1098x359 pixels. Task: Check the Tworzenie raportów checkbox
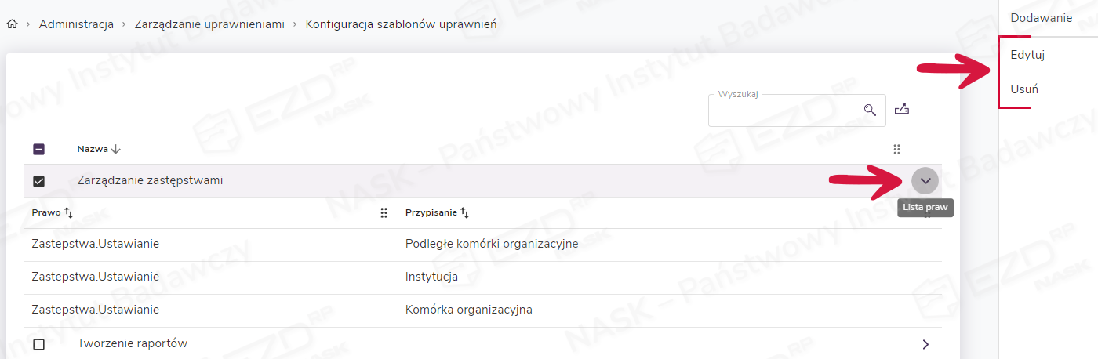point(38,344)
